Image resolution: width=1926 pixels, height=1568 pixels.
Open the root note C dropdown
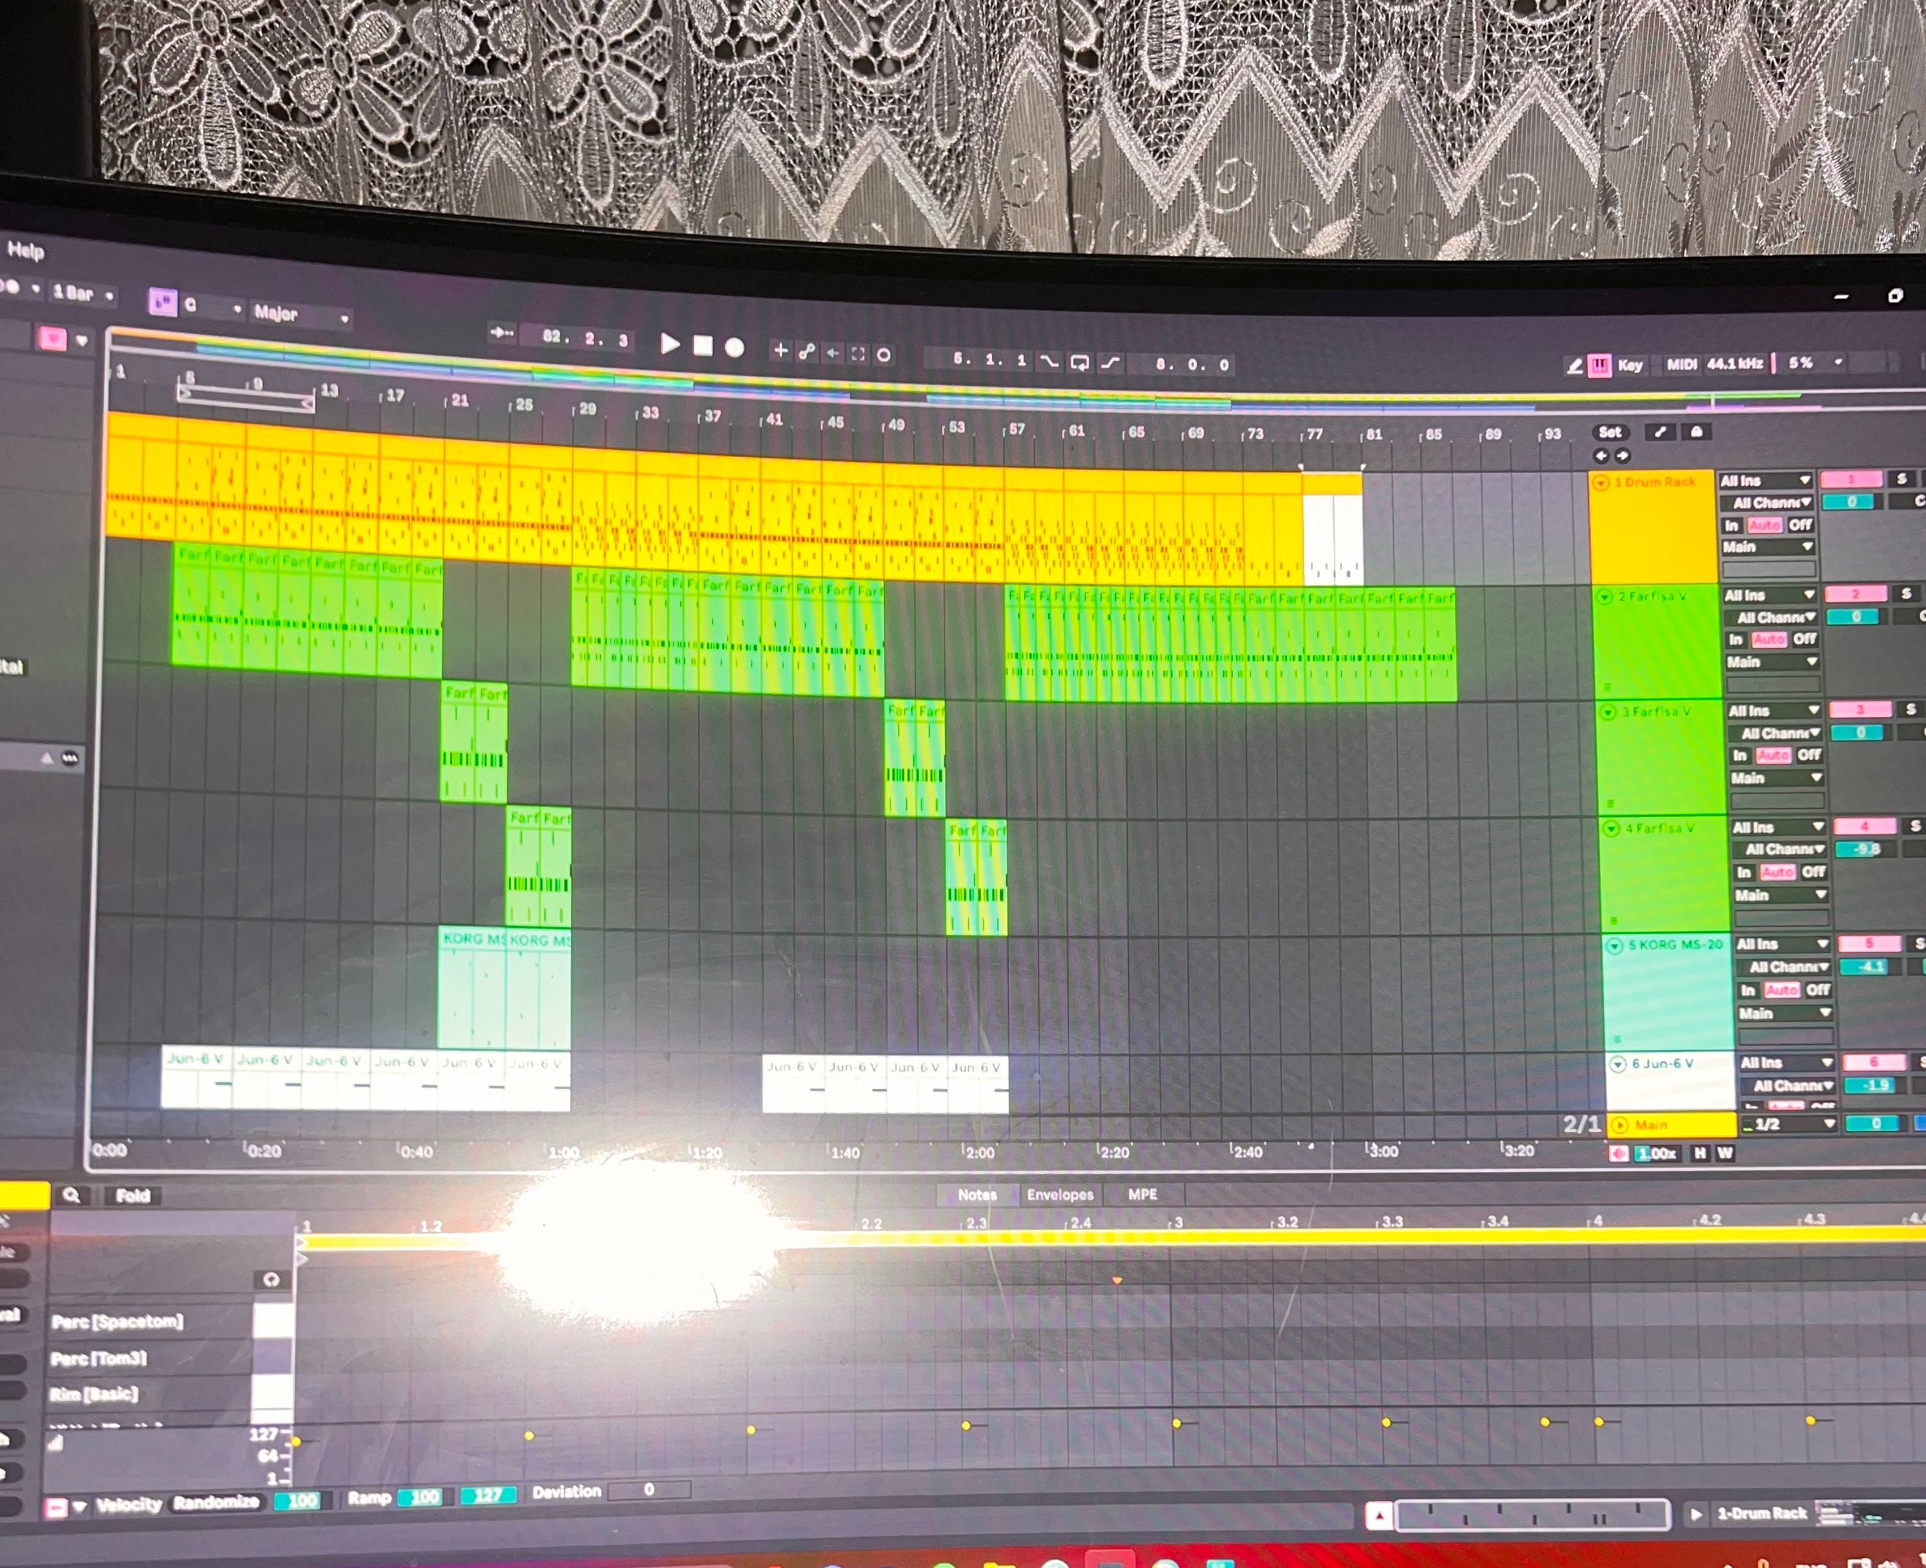click(x=213, y=306)
